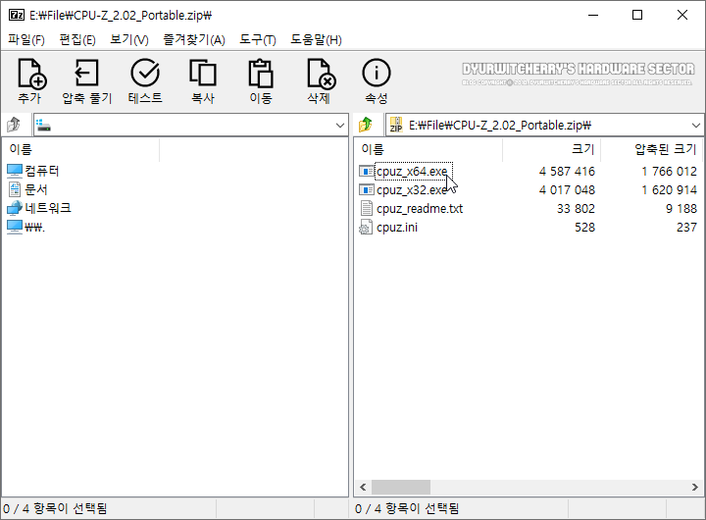
Task: Click the size value 4 017 048
Action: tap(567, 189)
